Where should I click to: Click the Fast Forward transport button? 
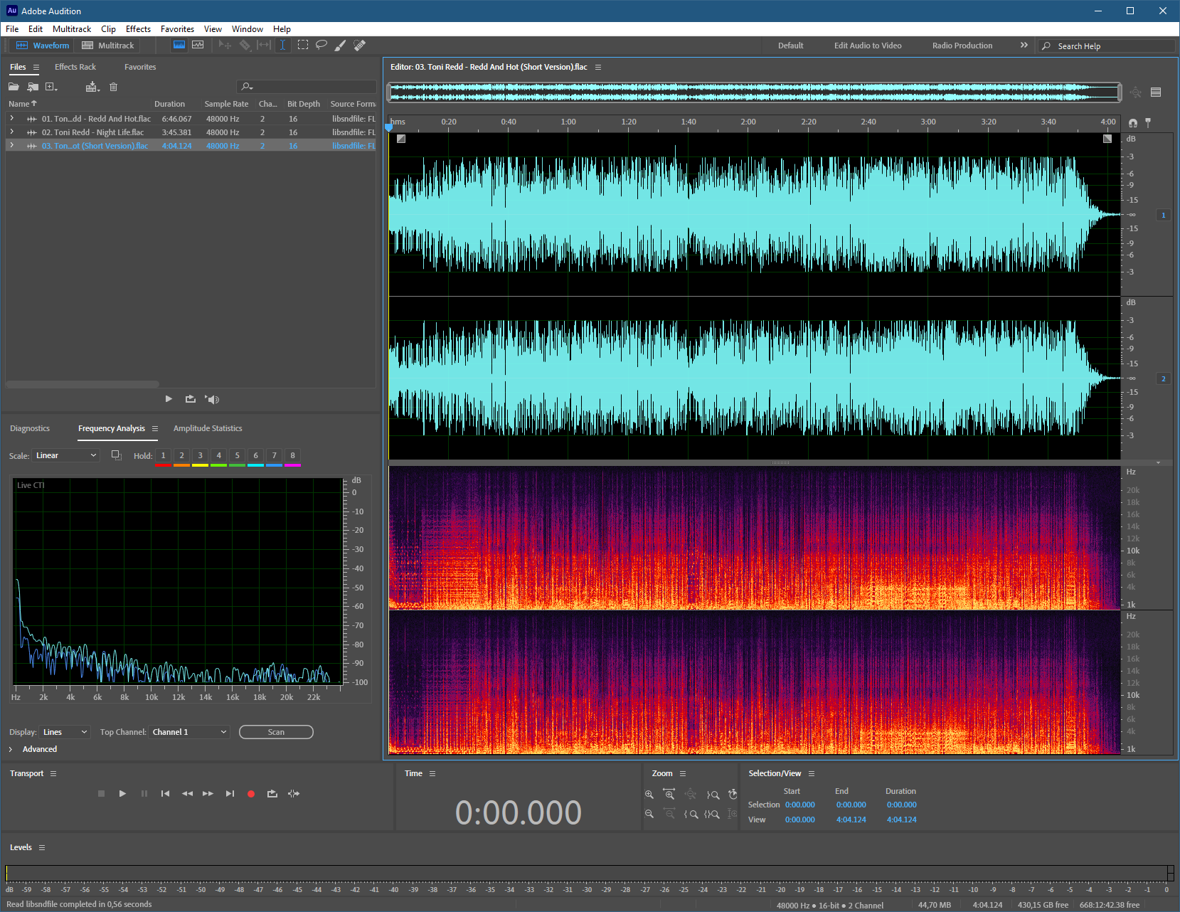point(208,793)
